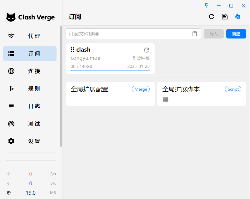The width and height of the screenshot is (250, 199).
Task: Open the Script global extension script
Action: click(x=202, y=94)
